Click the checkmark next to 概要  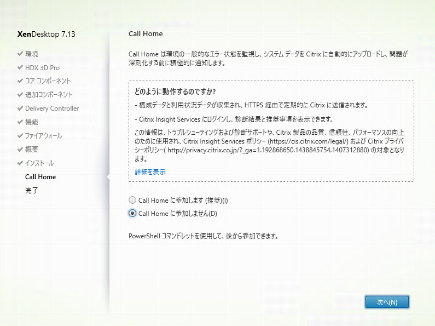pyautogui.click(x=20, y=149)
